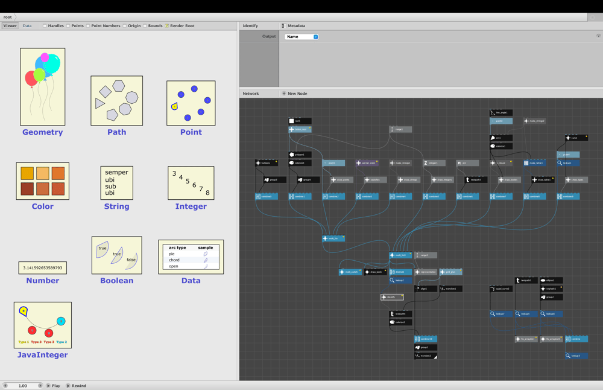The height and width of the screenshot is (390, 603).
Task: Click the Play button
Action: [x=54, y=385]
